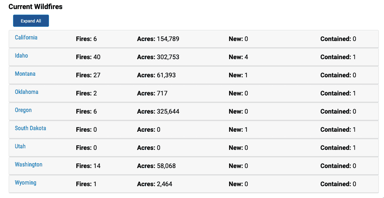This screenshot has width=384, height=198.
Task: Click Contained: 1 in the Utah row
Action: tap(338, 148)
